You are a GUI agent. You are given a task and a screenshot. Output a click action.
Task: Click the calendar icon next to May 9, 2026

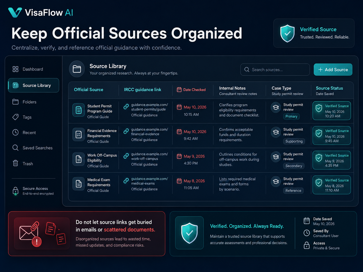point(179,156)
